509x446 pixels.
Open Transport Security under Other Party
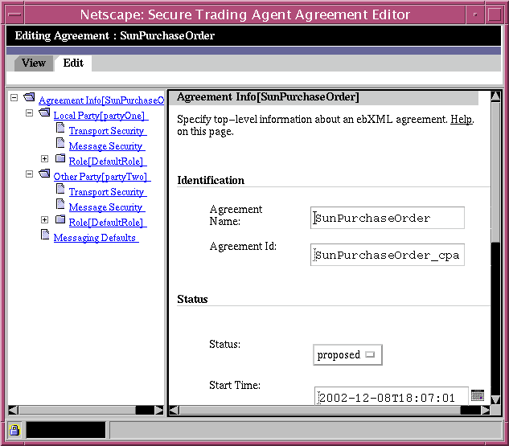[x=108, y=192]
